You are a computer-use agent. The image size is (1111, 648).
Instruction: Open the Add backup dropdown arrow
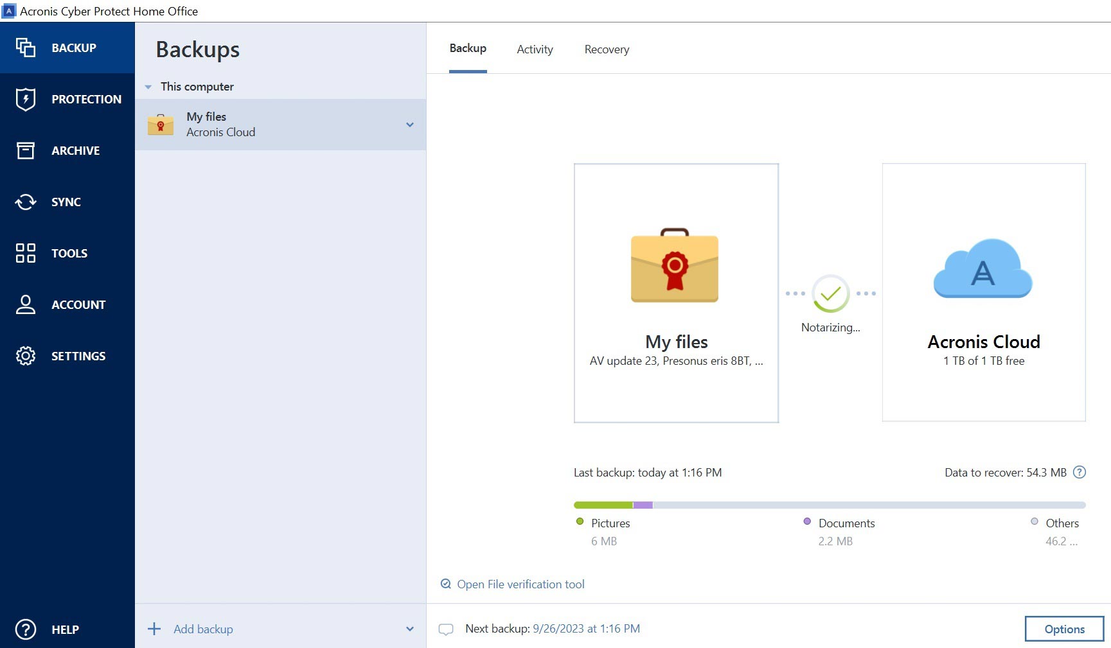point(410,629)
